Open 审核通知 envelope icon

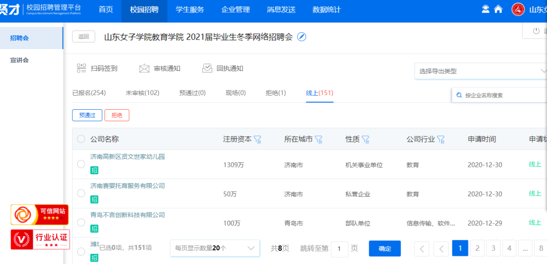click(144, 68)
